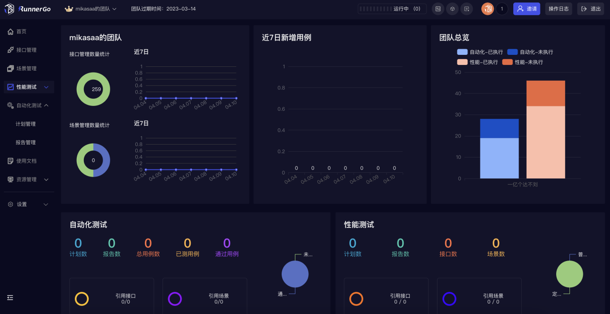Open the 操作日志 operation log
Image resolution: width=610 pixels, height=314 pixels.
pos(559,9)
